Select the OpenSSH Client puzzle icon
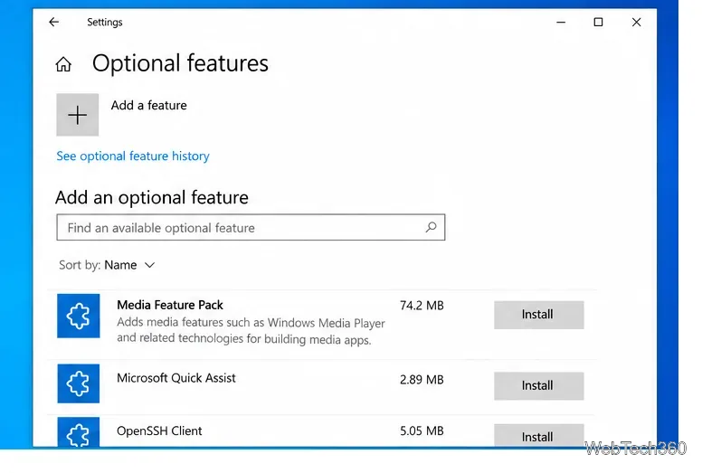 (79, 432)
